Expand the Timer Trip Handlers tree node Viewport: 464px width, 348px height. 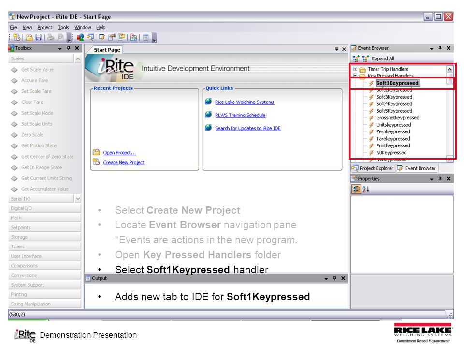355,69
